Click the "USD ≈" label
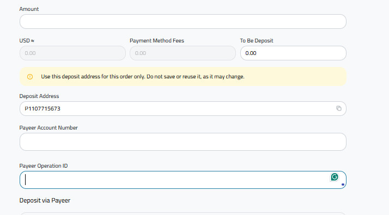Viewport: 389px width, 215px height. tap(27, 41)
